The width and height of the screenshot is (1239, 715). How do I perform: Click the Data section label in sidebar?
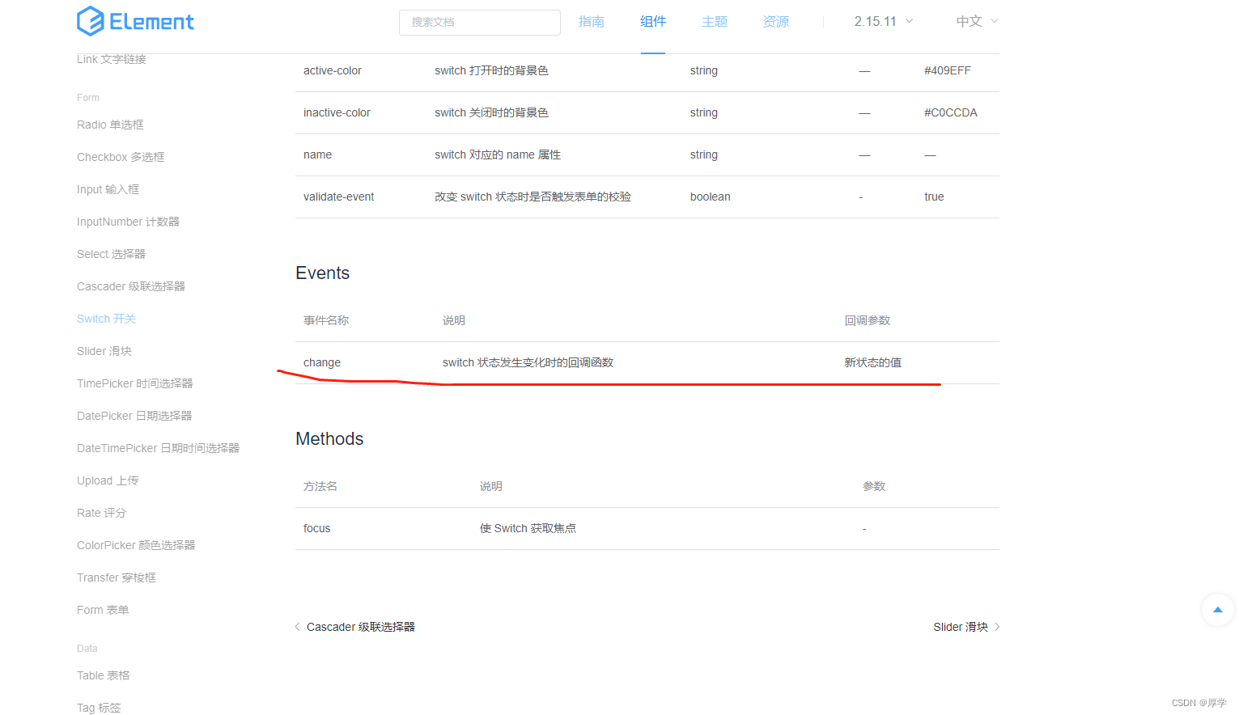click(x=87, y=649)
